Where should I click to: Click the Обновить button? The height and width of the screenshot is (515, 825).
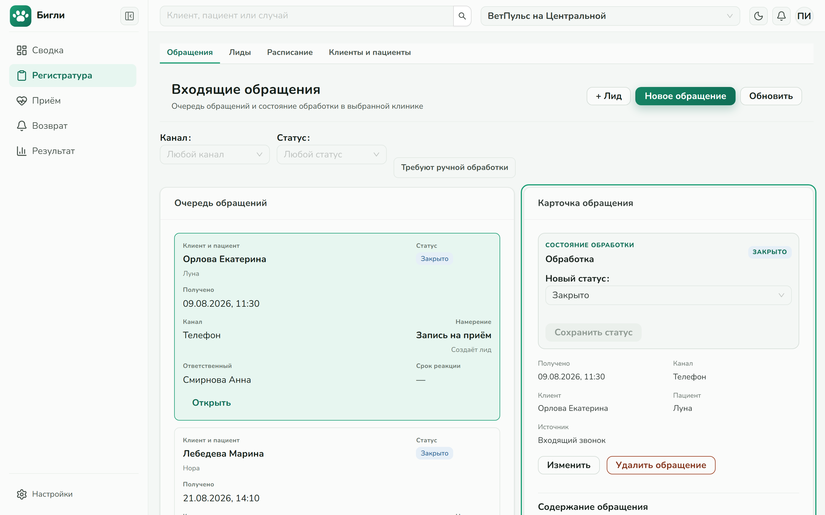771,96
